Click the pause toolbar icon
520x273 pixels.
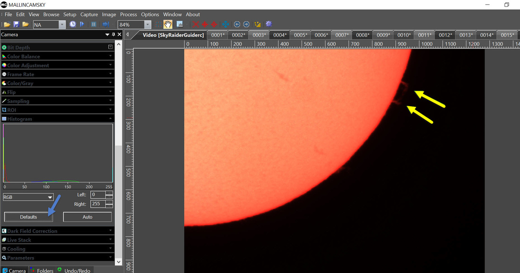coord(94,24)
